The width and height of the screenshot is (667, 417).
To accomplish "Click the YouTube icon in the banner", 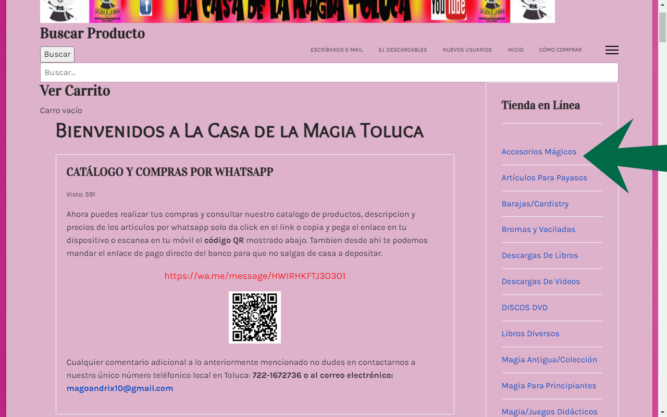I will tap(448, 9).
